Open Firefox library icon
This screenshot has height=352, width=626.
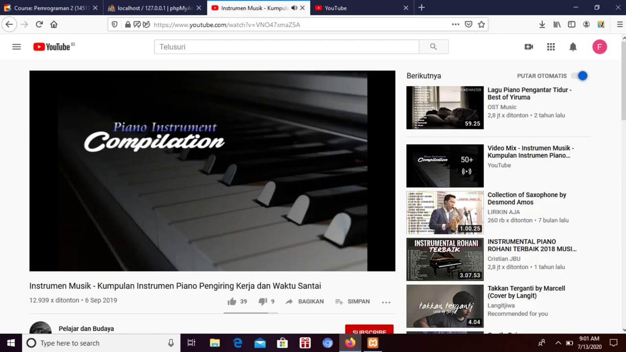tap(557, 24)
